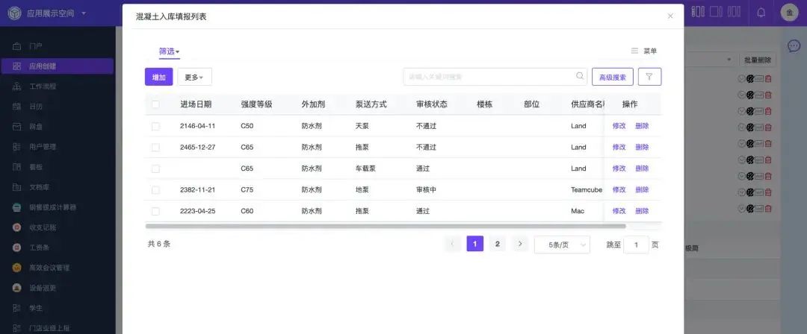Go to page 1

[x=475, y=244]
